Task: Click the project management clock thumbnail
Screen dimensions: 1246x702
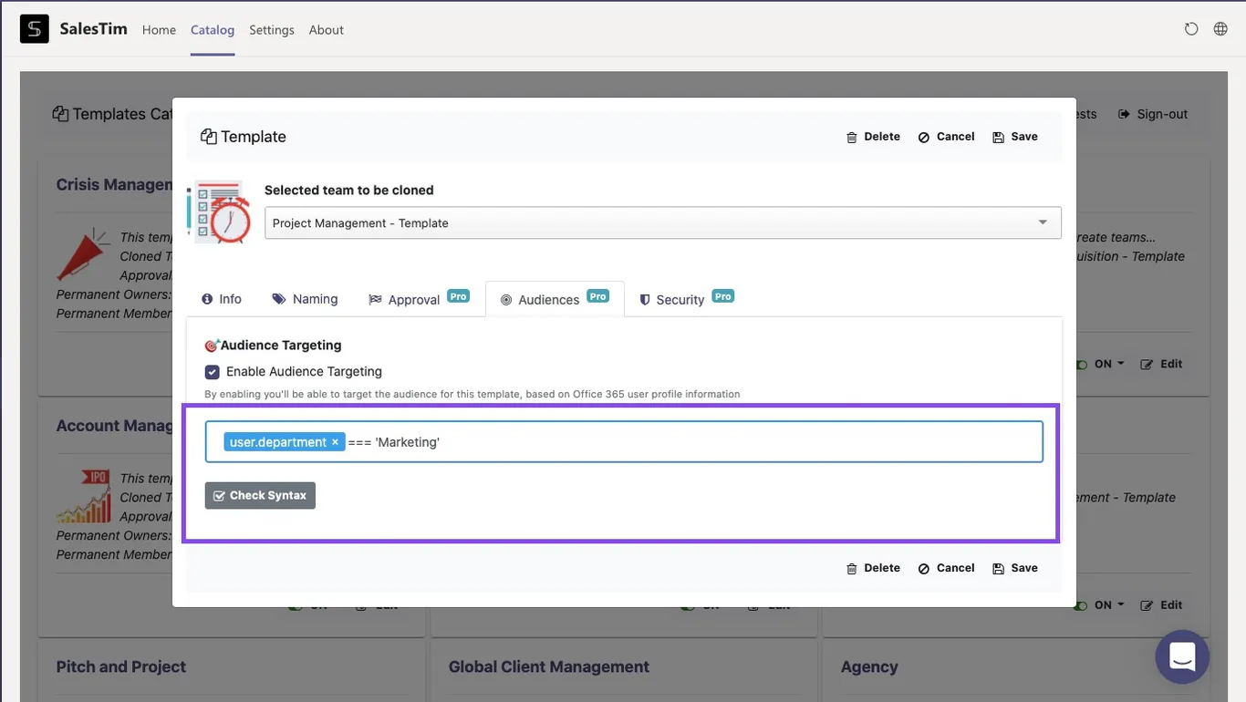Action: click(x=220, y=212)
